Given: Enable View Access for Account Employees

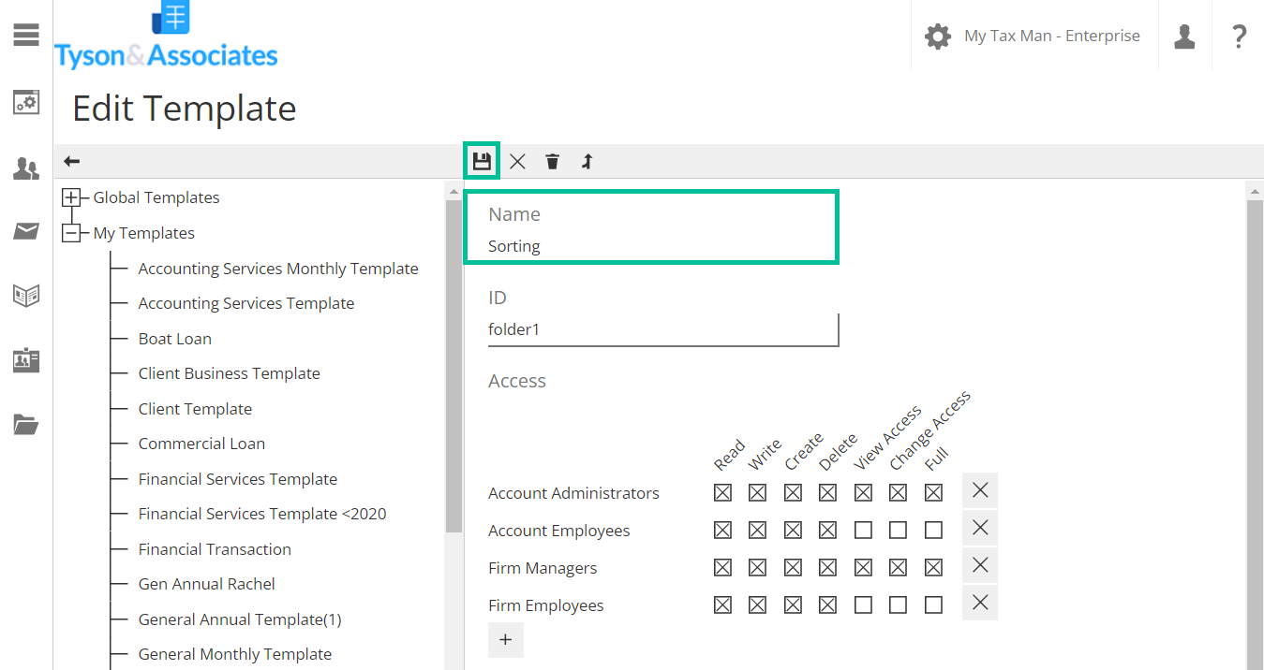Looking at the screenshot, I should [863, 530].
